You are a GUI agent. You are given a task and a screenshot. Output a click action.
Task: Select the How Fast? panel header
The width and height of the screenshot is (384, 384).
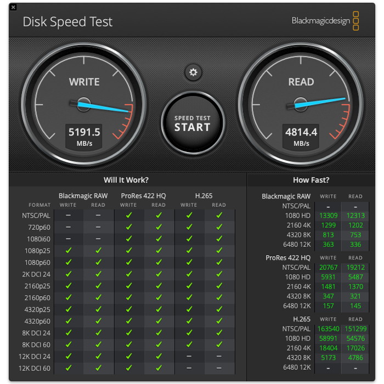pyautogui.click(x=311, y=180)
